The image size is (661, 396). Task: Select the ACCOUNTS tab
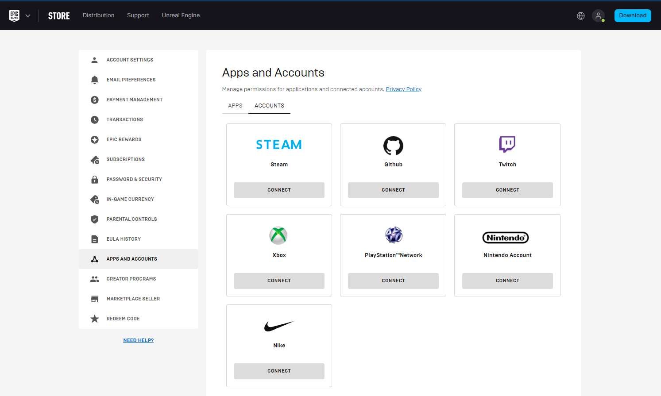pyautogui.click(x=269, y=106)
